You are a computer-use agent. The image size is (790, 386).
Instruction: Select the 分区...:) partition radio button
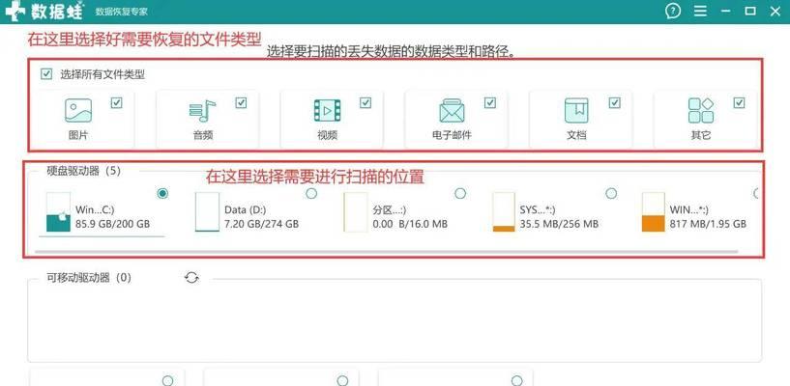tap(460, 194)
